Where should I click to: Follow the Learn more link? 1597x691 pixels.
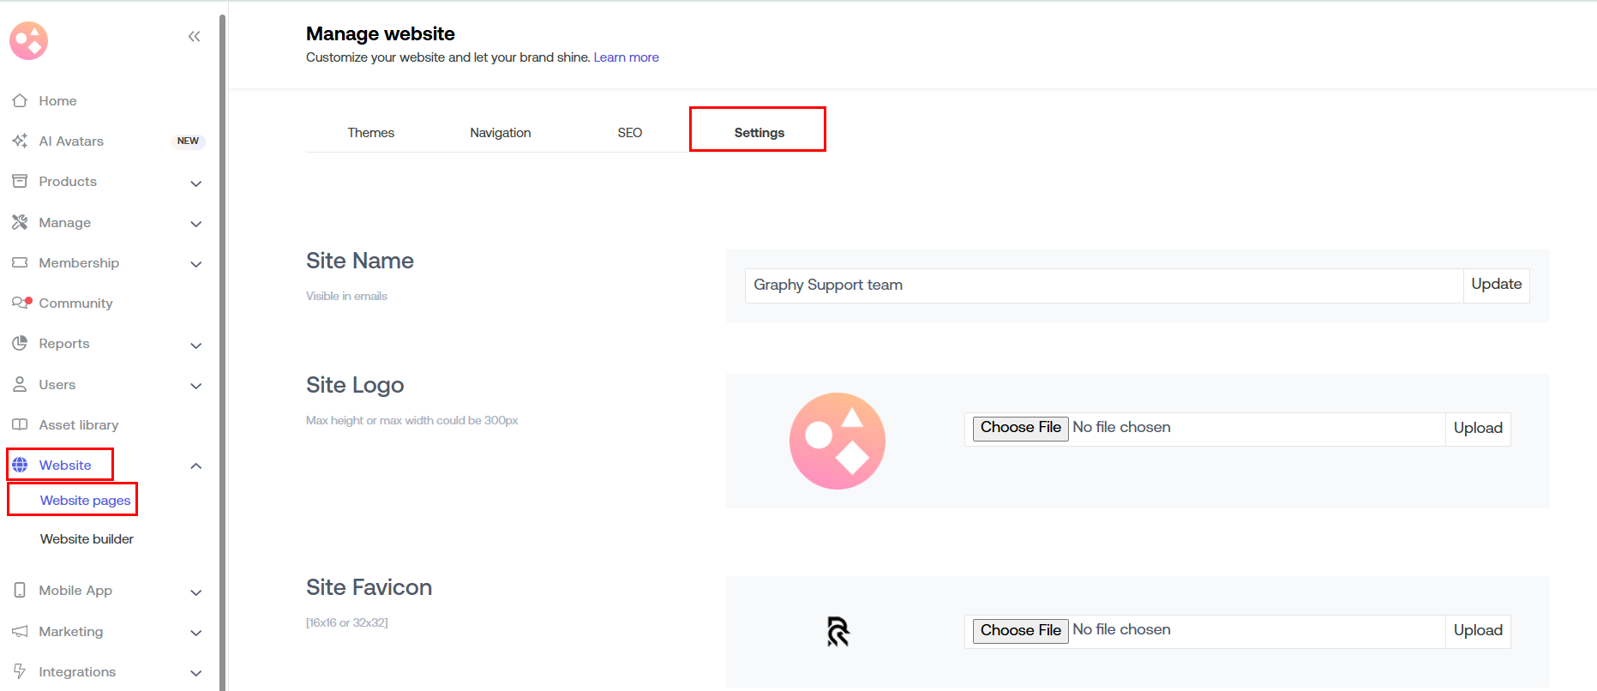626,57
